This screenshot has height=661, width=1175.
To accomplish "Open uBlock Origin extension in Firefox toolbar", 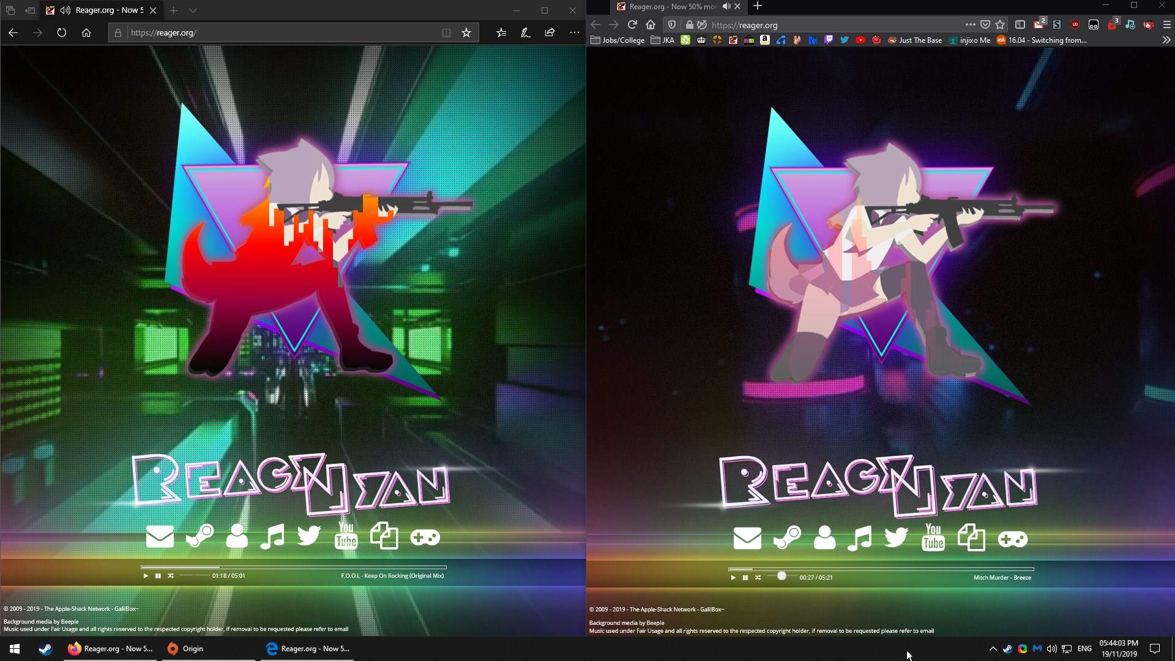I will (1075, 24).
